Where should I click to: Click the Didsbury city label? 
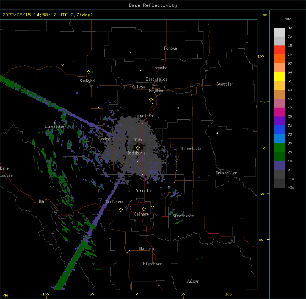136,153
